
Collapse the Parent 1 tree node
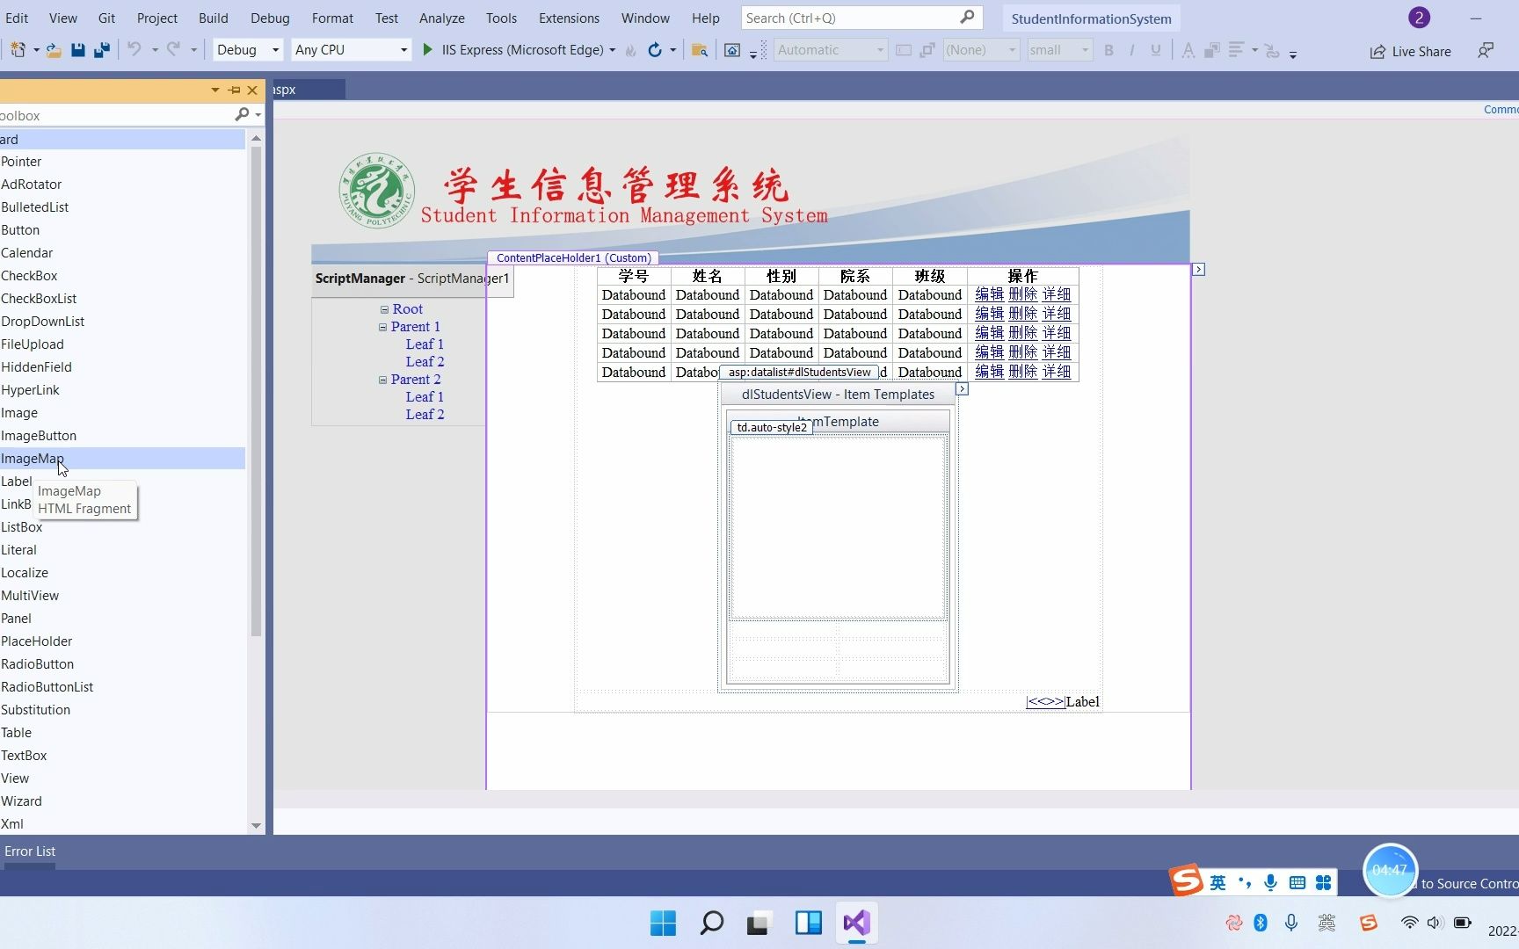(x=382, y=326)
